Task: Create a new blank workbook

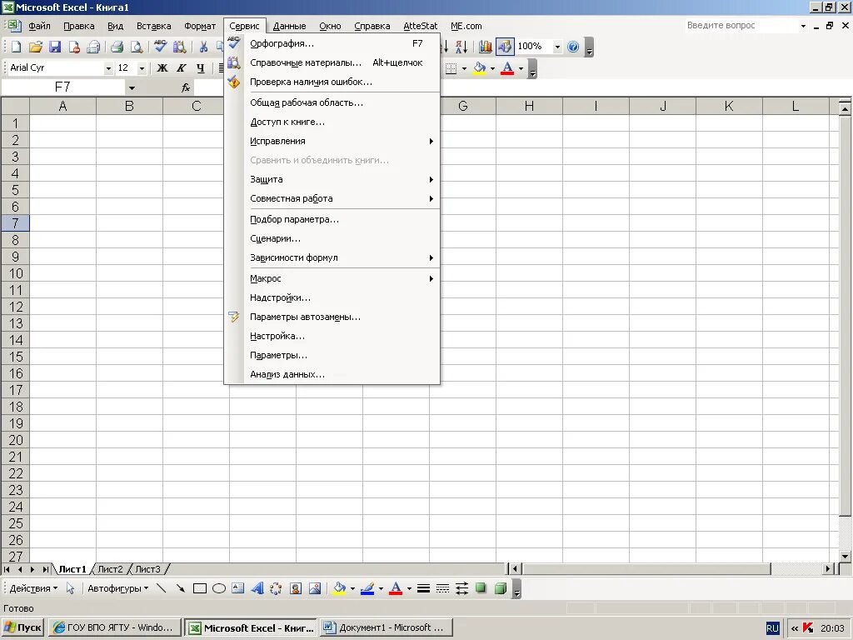Action: coord(17,47)
